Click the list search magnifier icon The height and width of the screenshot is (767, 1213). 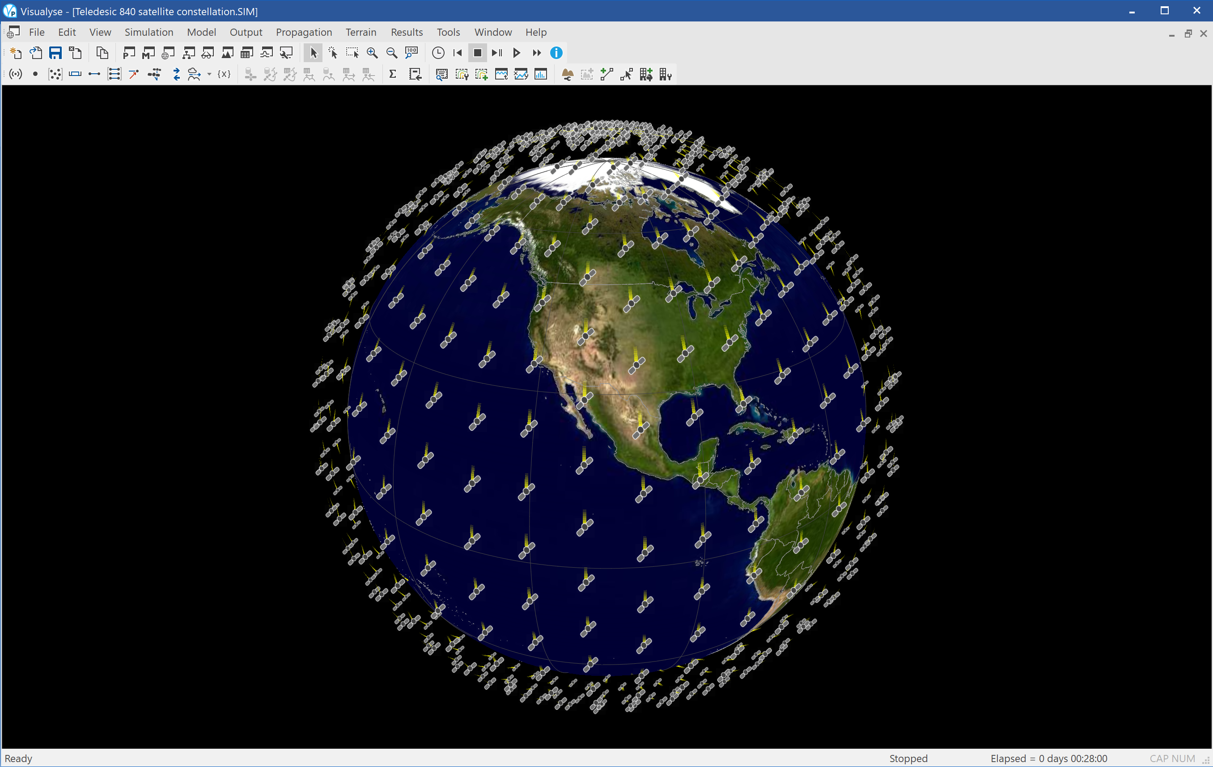pos(442,75)
